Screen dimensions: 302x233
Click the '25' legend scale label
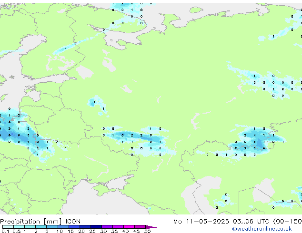pos(92,231)
